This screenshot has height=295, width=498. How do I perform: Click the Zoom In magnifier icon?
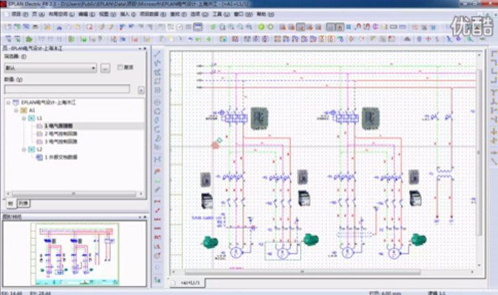(x=231, y=27)
